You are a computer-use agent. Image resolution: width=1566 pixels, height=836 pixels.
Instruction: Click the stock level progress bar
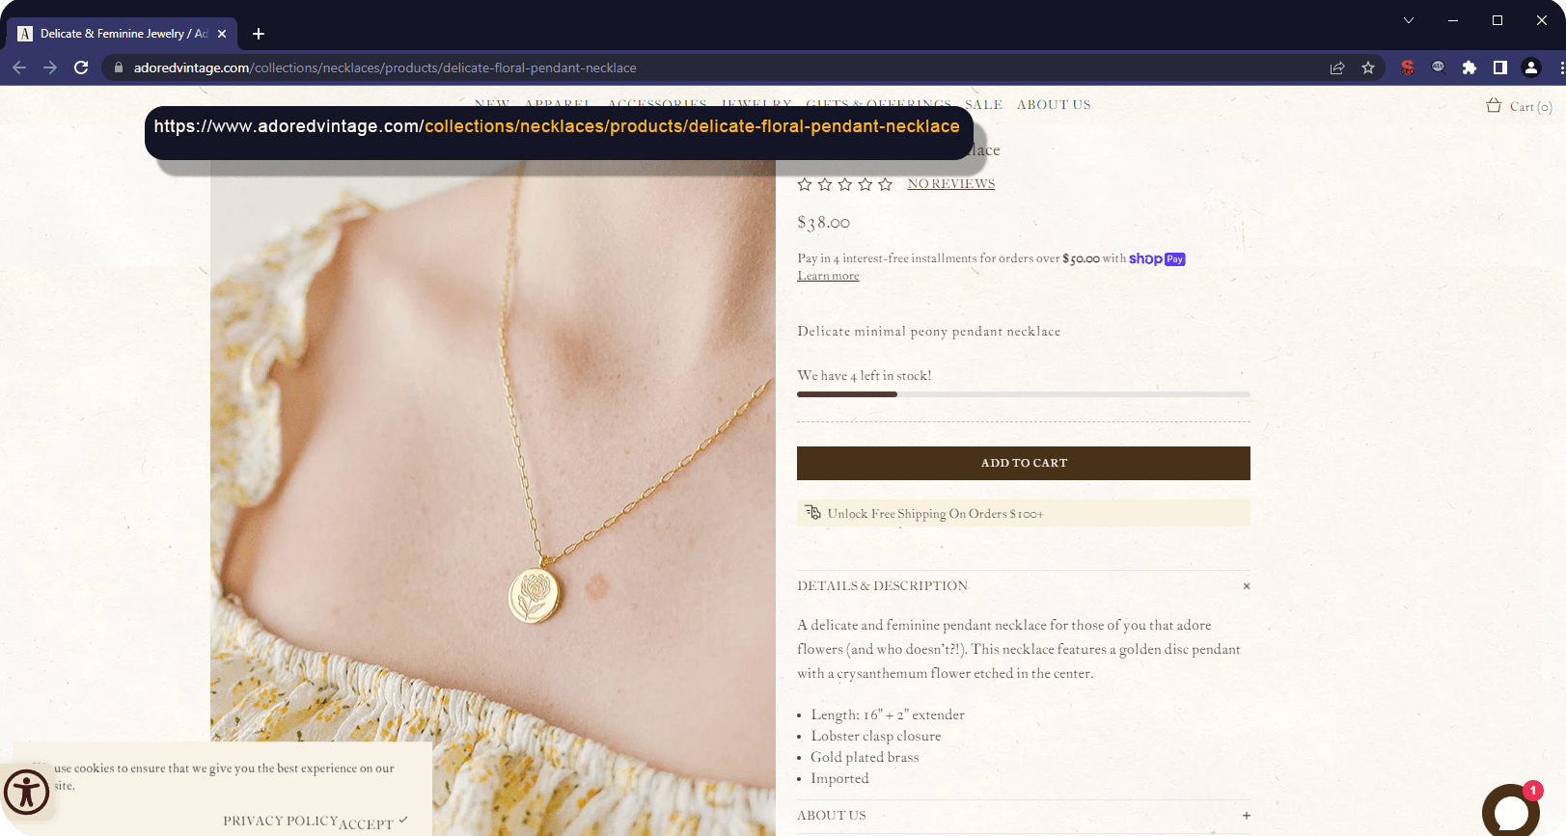coord(1024,393)
